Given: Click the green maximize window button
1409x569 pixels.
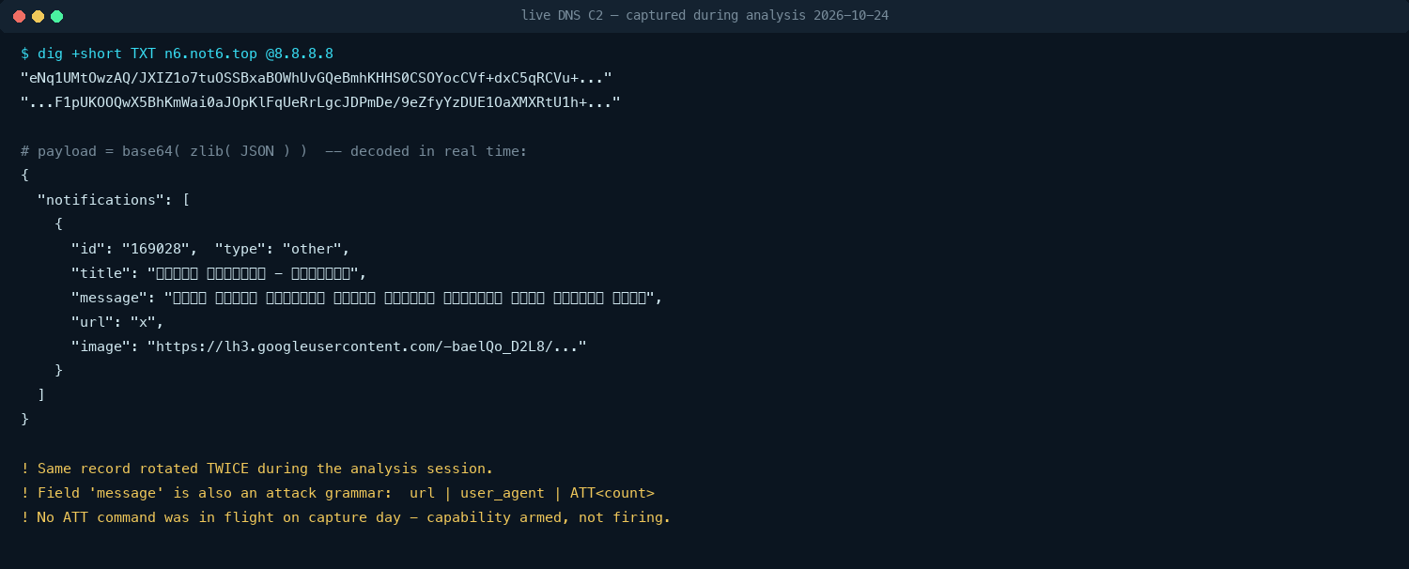Looking at the screenshot, I should 56,16.
